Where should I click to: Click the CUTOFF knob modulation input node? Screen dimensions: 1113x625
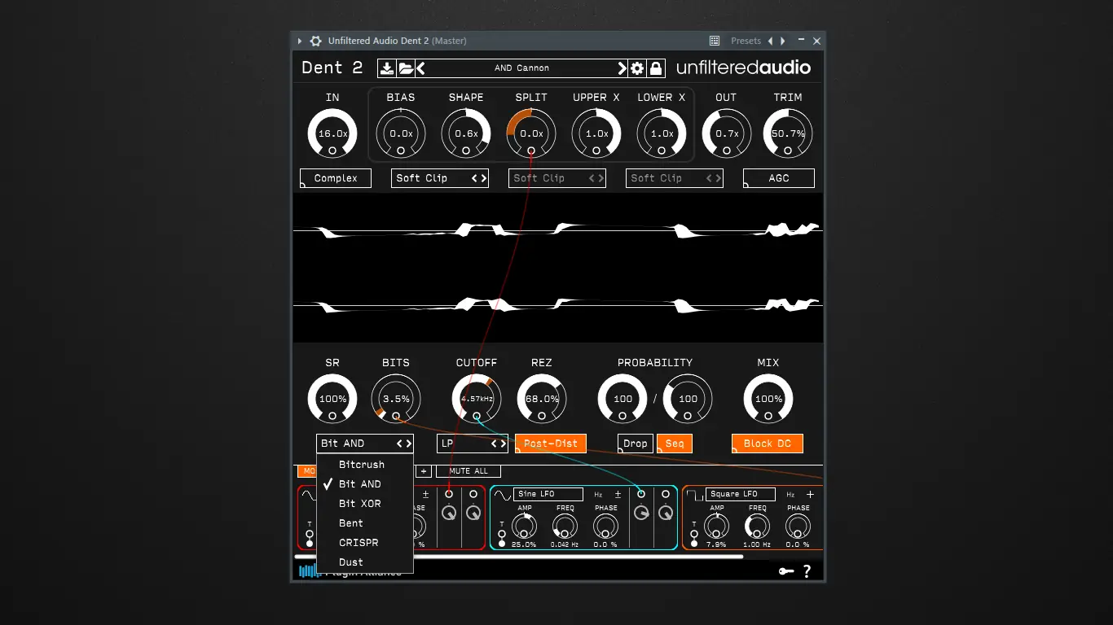[477, 416]
